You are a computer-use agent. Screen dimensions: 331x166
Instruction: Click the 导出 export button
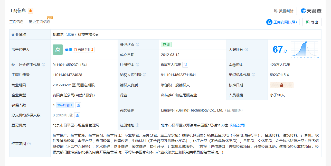click(312, 22)
